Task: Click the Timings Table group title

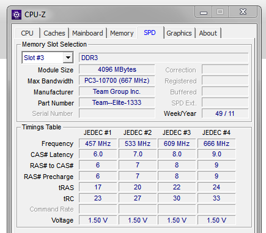Action: click(42, 127)
